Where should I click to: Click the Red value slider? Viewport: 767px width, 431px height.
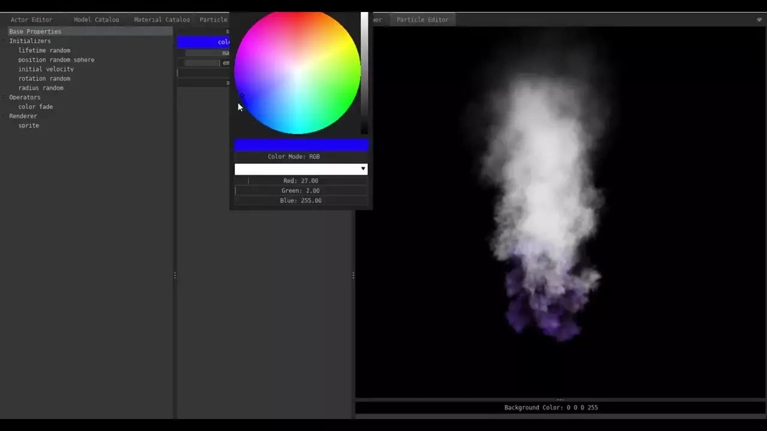pyautogui.click(x=301, y=181)
